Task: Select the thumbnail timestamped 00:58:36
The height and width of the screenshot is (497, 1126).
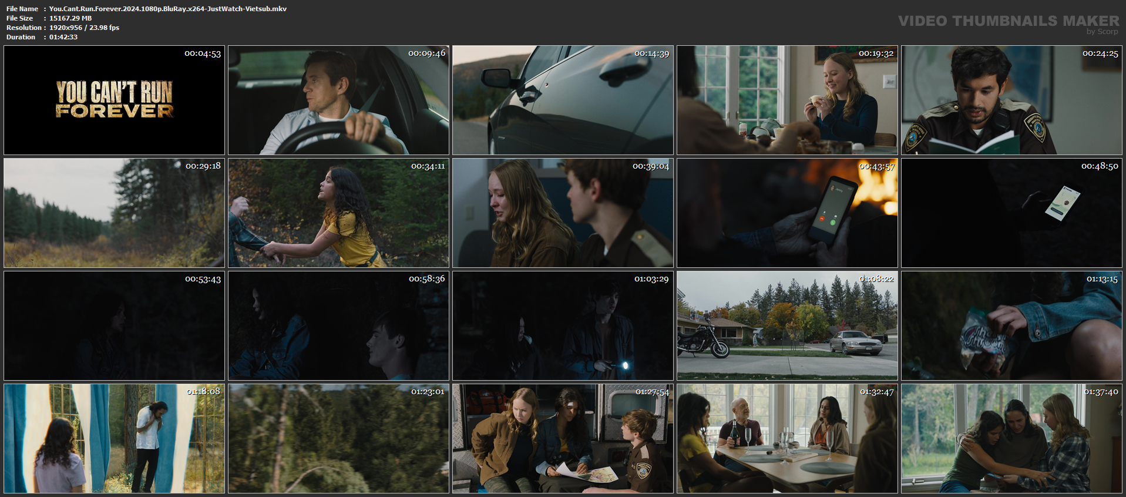Action: click(338, 326)
